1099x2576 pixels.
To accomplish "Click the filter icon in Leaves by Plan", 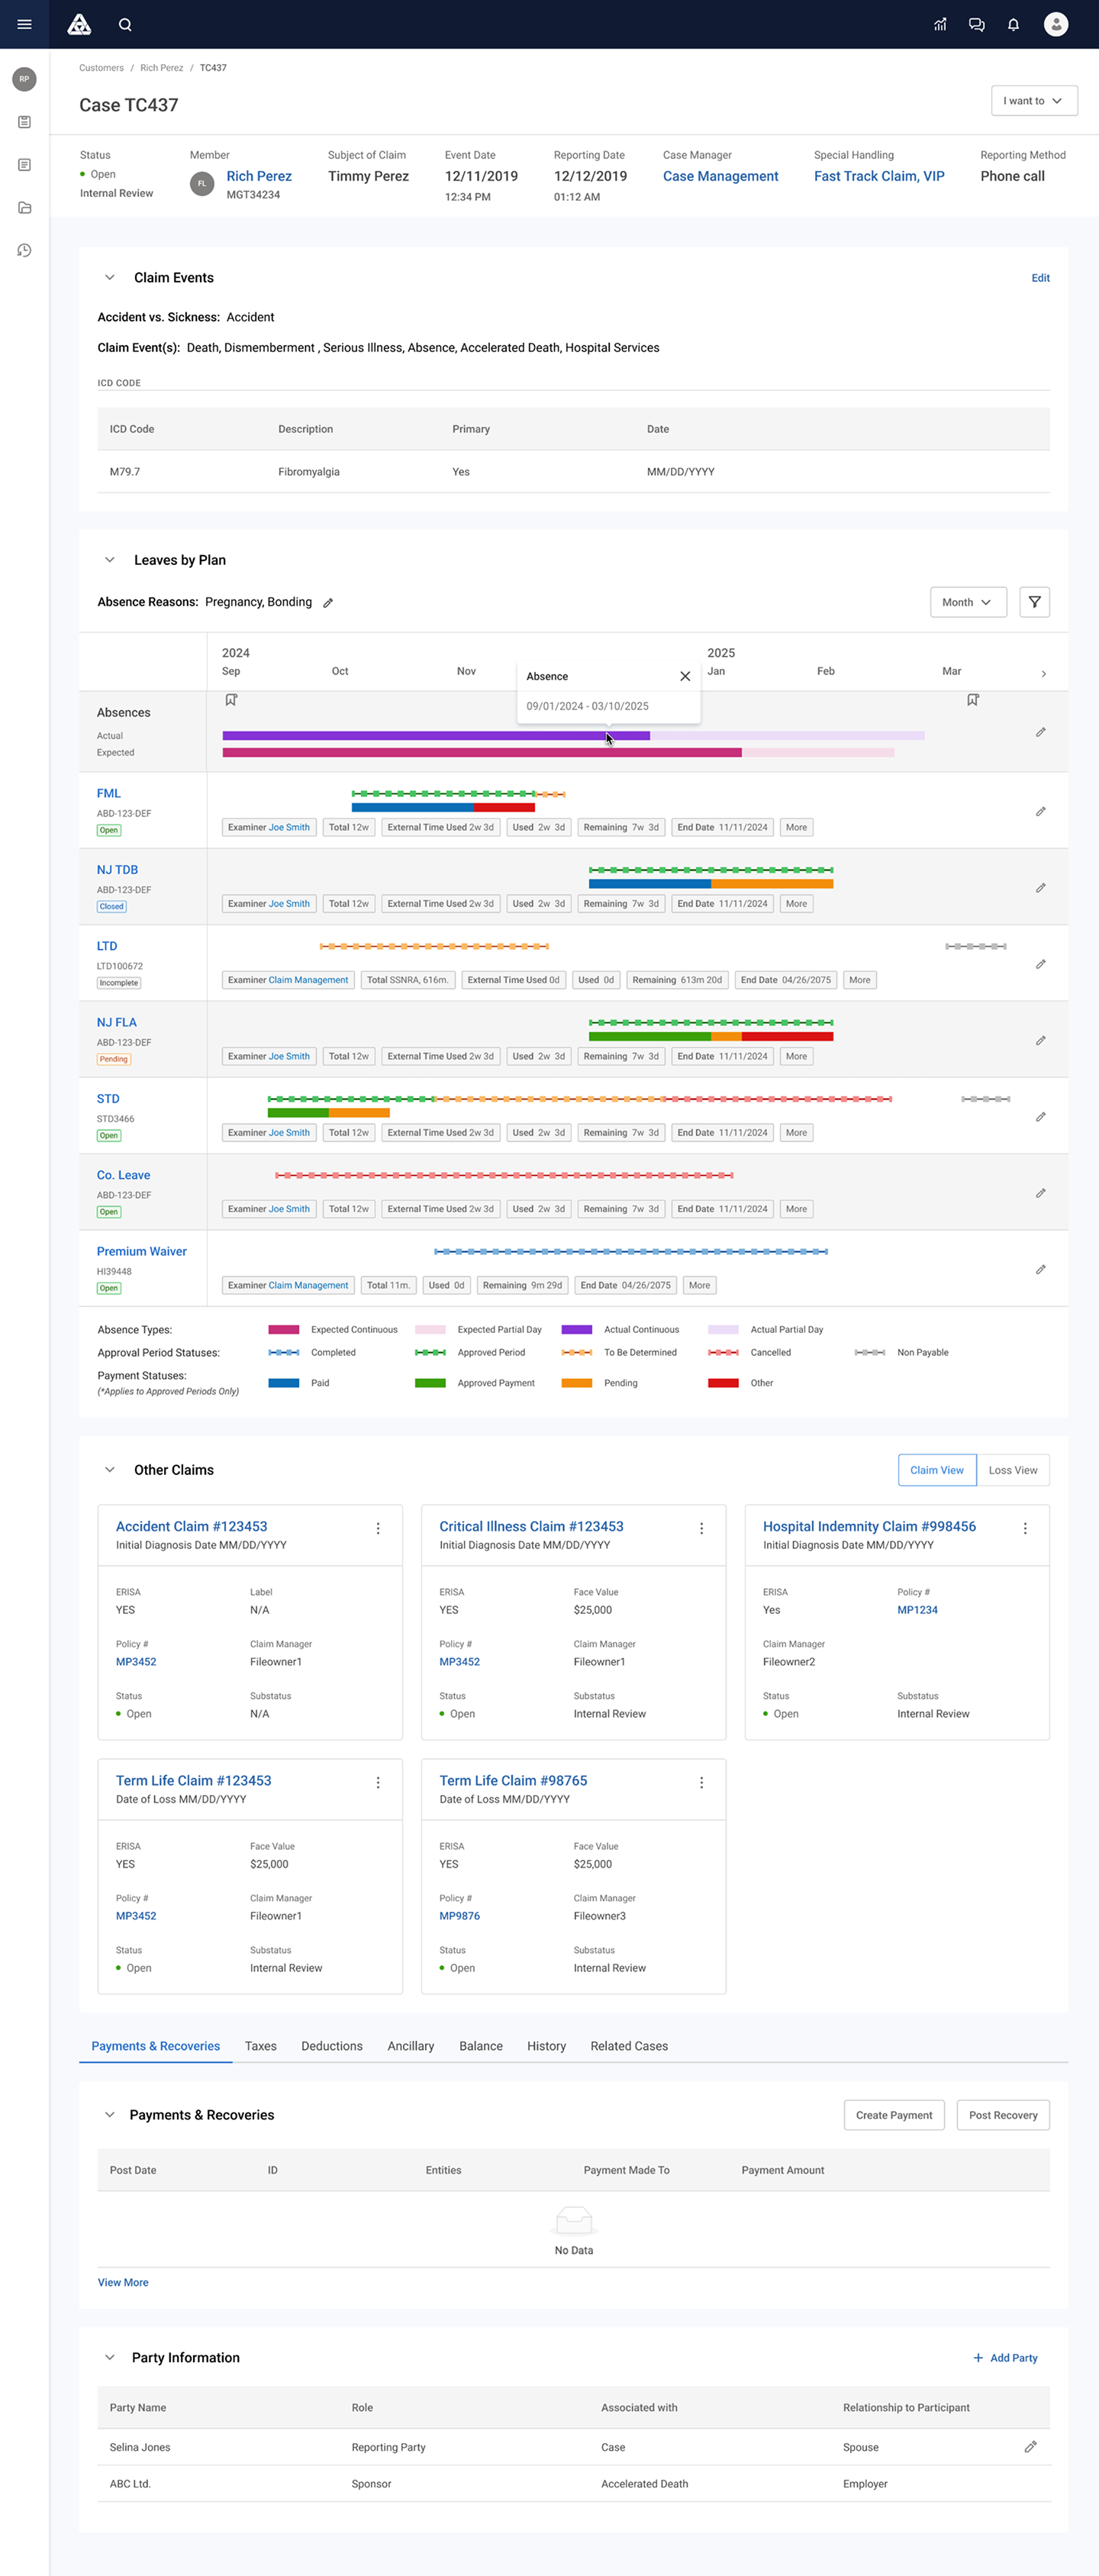I will coord(1034,602).
